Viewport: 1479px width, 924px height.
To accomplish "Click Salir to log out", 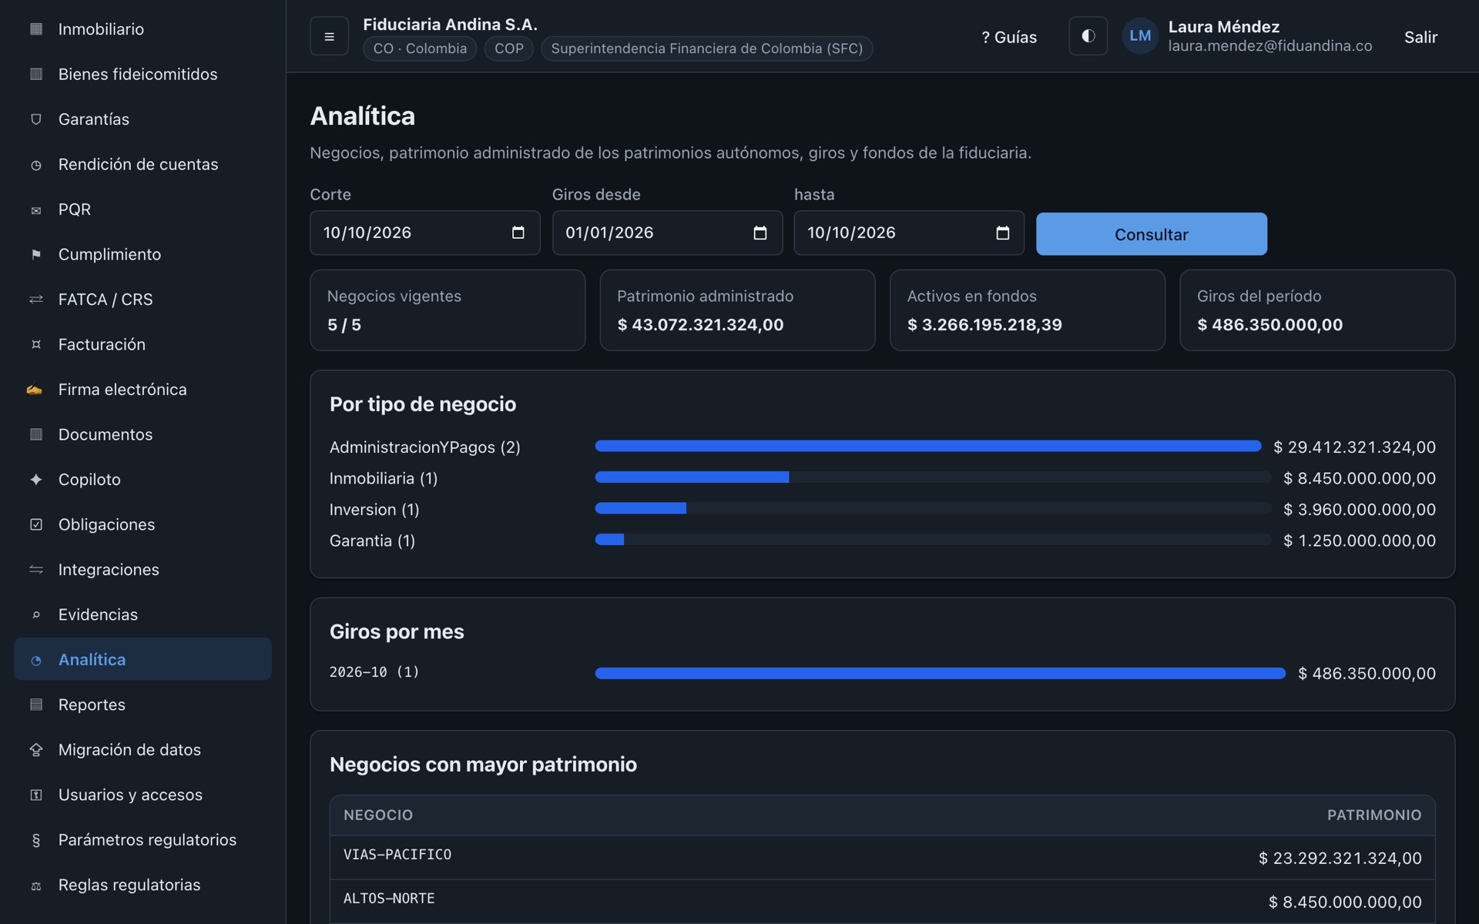I will pos(1420,37).
